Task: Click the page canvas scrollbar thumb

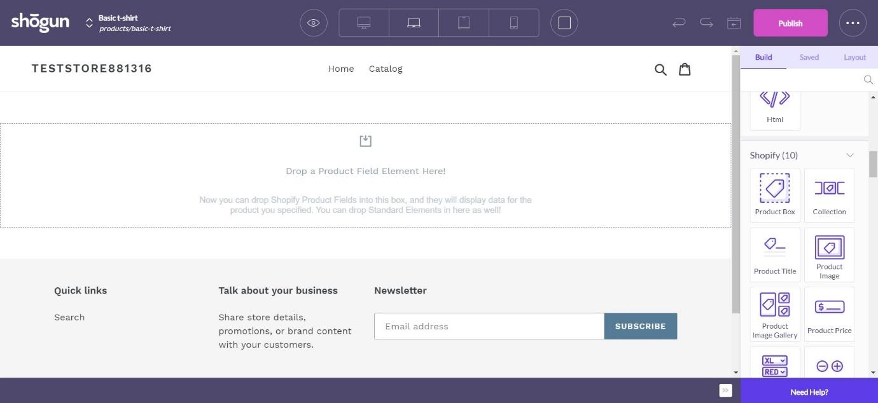Action: click(735, 184)
